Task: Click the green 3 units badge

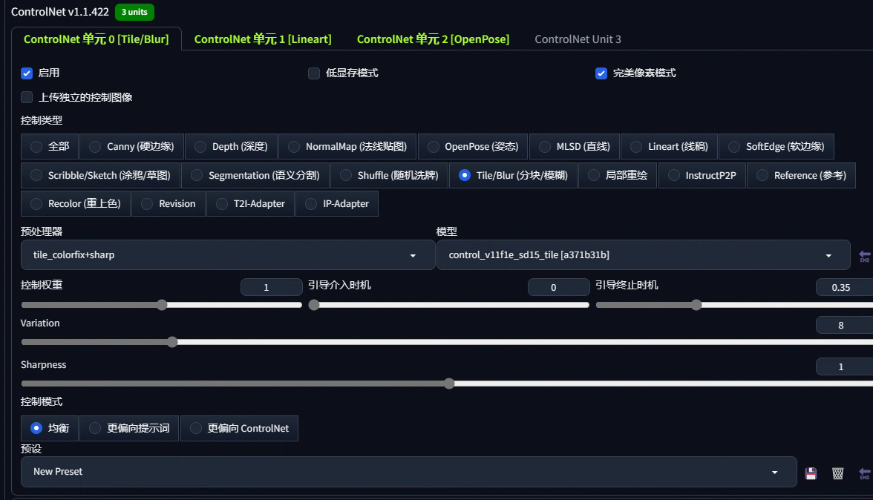Action: point(135,12)
